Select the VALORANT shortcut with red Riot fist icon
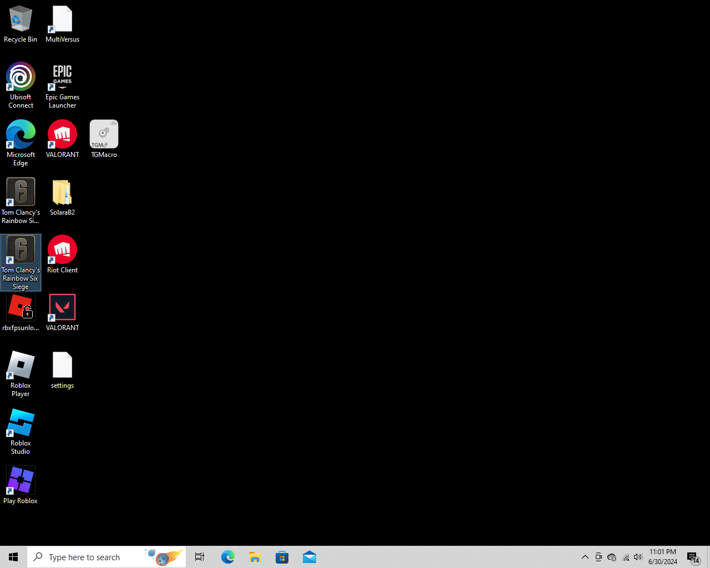 [62, 139]
